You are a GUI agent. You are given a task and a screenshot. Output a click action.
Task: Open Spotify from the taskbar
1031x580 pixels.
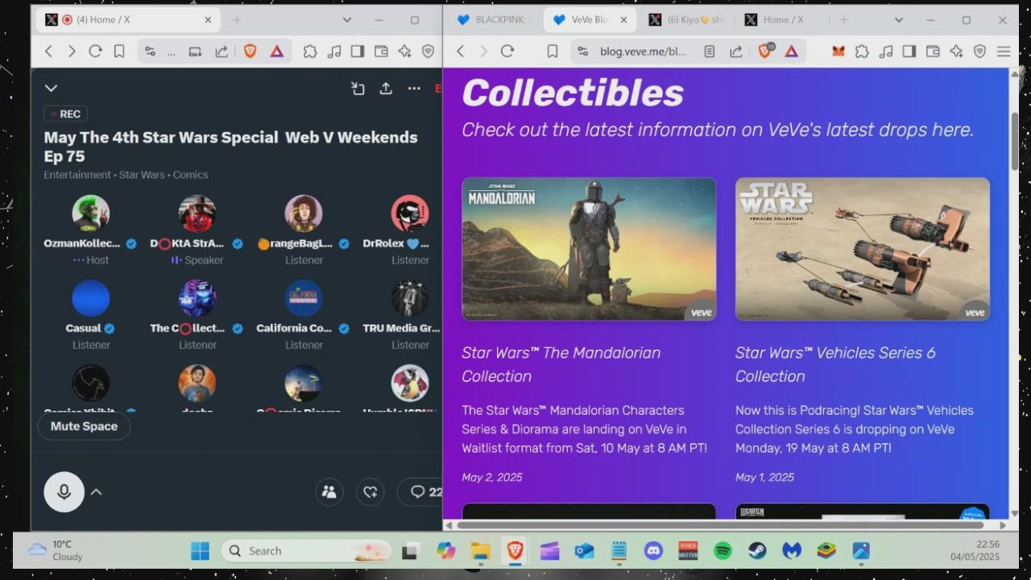click(723, 551)
